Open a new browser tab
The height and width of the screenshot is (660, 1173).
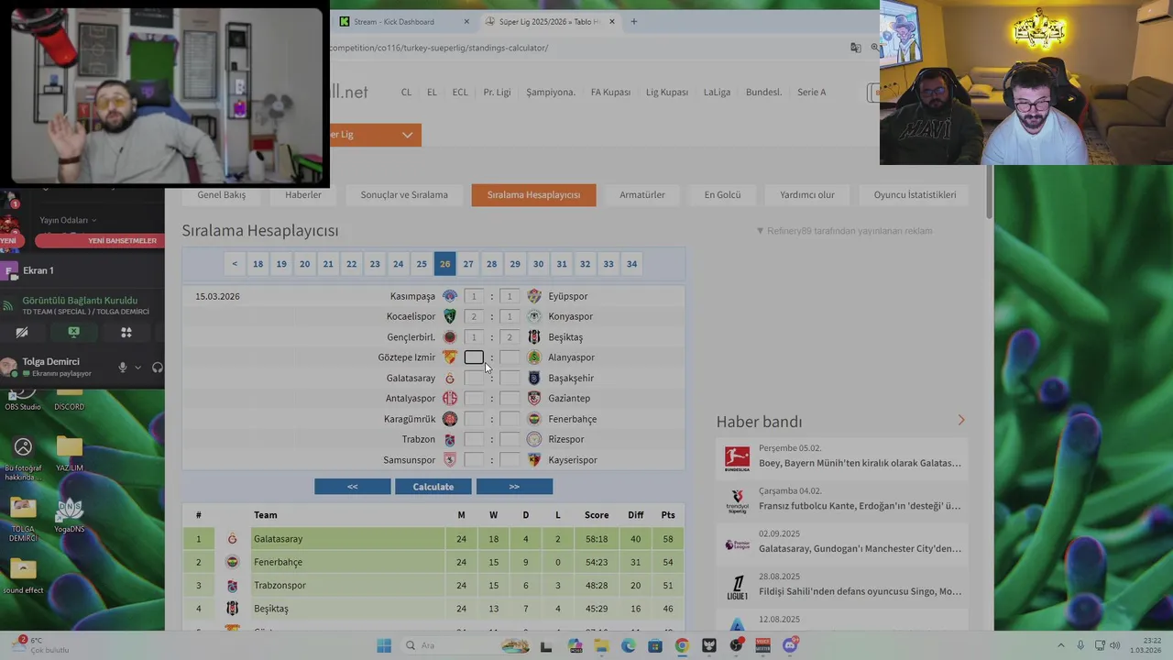point(633,21)
